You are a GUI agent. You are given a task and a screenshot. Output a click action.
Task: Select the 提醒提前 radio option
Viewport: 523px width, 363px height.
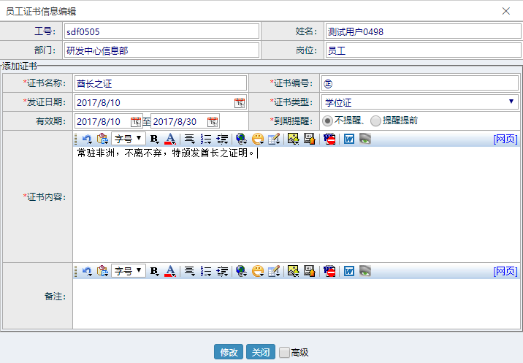(375, 121)
